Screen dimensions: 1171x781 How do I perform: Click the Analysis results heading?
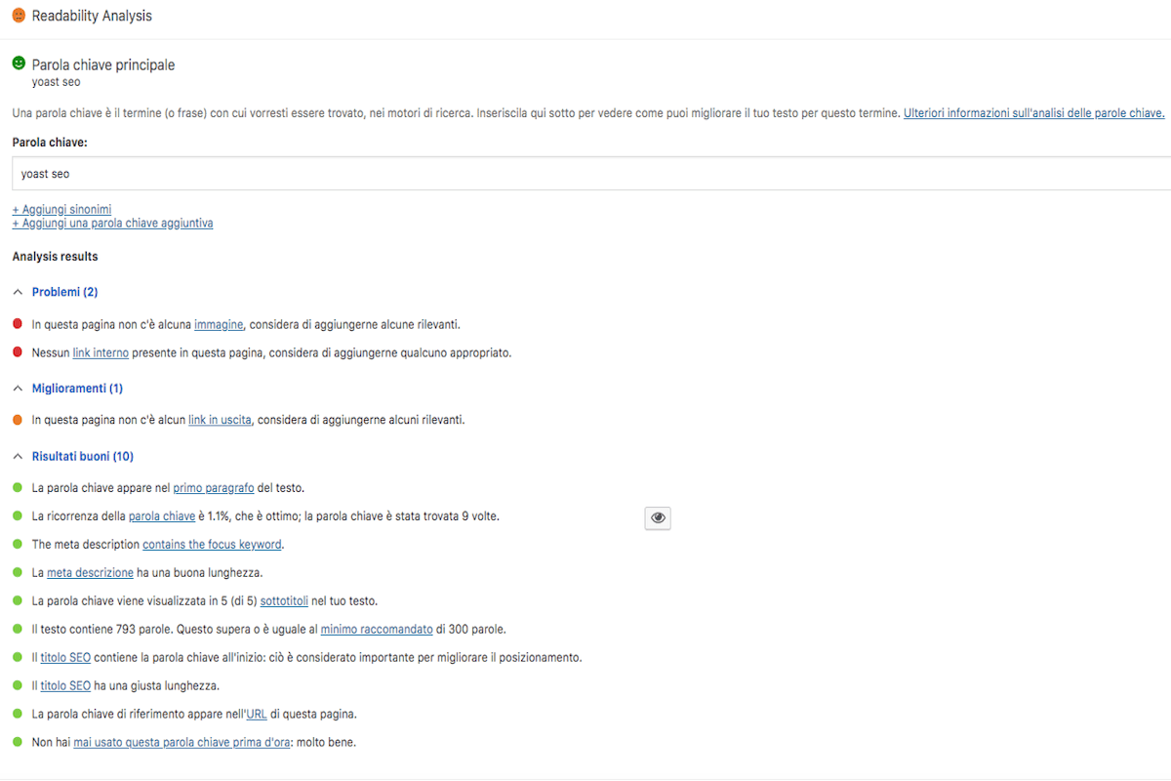click(55, 257)
